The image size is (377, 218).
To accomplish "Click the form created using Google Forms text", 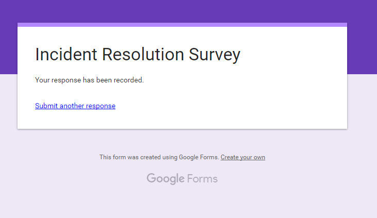I will click(x=159, y=157).
